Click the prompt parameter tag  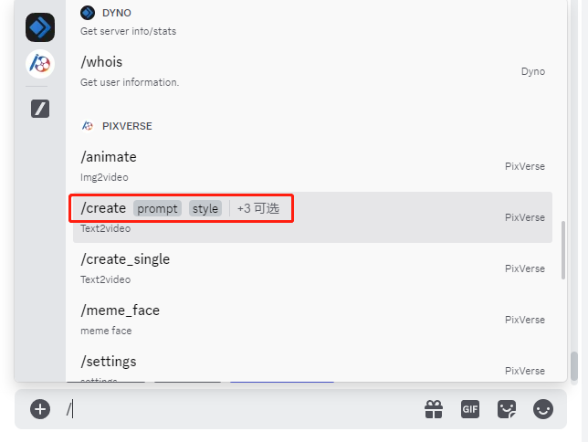click(x=157, y=208)
